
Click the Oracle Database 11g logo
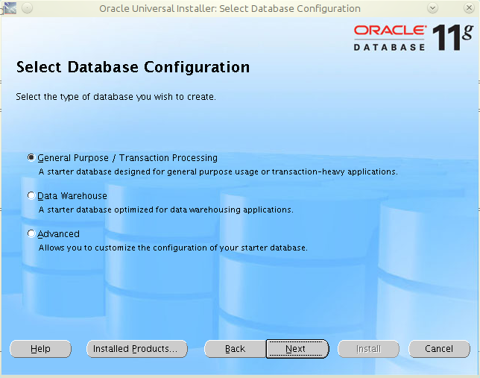(x=414, y=37)
